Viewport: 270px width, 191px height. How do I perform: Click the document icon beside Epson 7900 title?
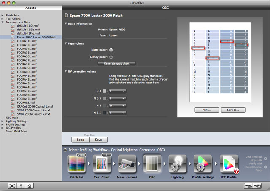(x=66, y=15)
